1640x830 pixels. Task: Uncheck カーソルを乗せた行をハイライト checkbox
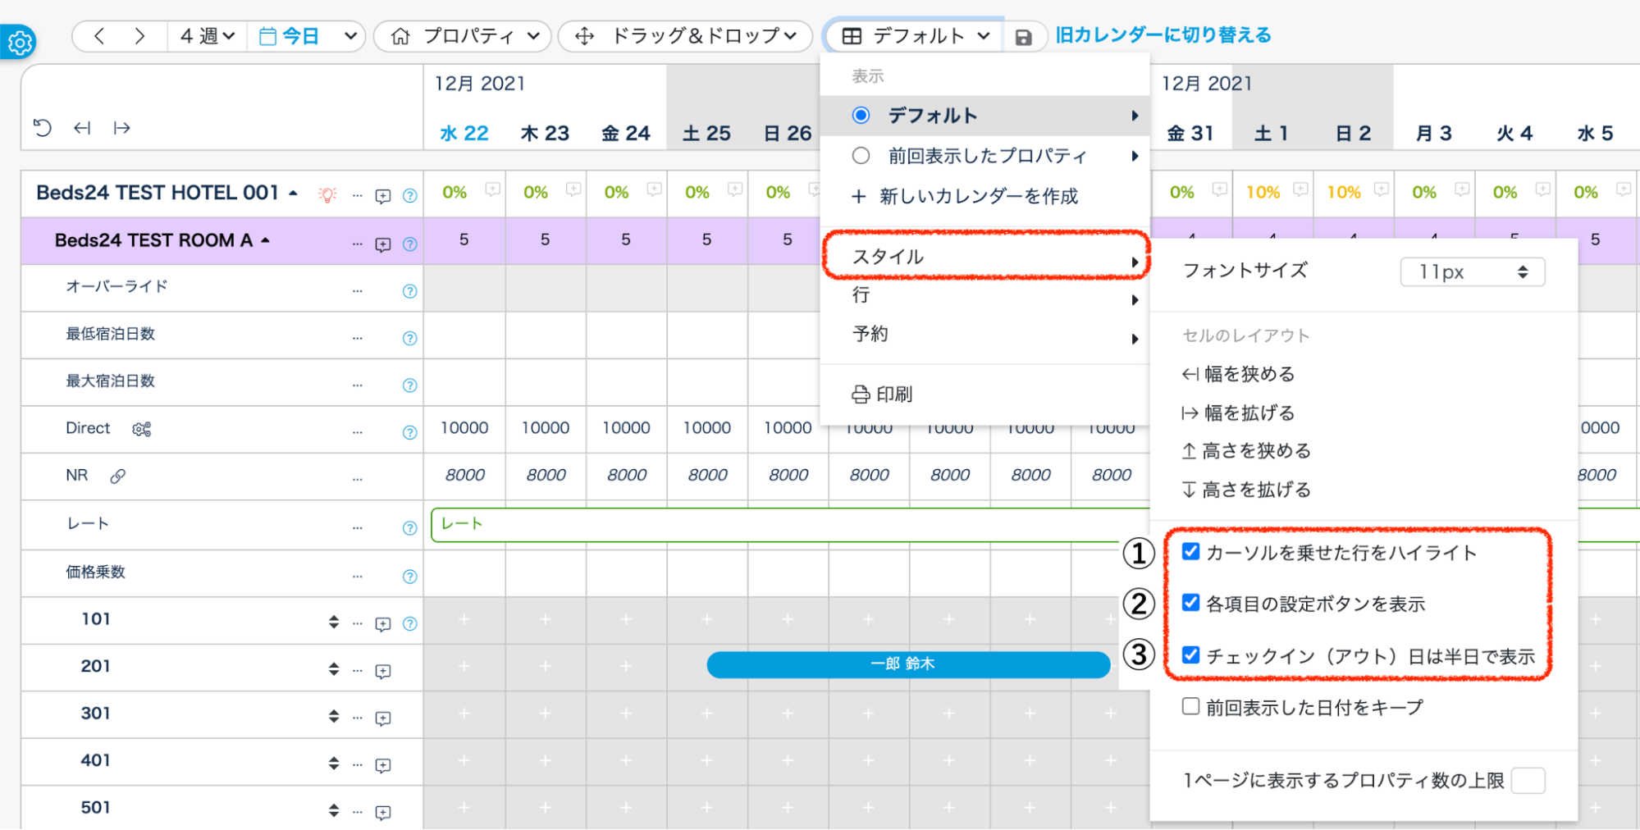1190,552
